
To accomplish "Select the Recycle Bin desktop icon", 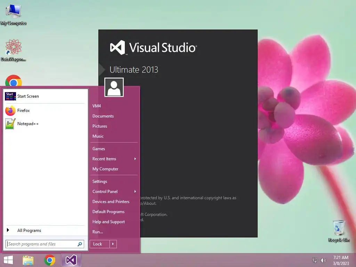I will pyautogui.click(x=339, y=231).
